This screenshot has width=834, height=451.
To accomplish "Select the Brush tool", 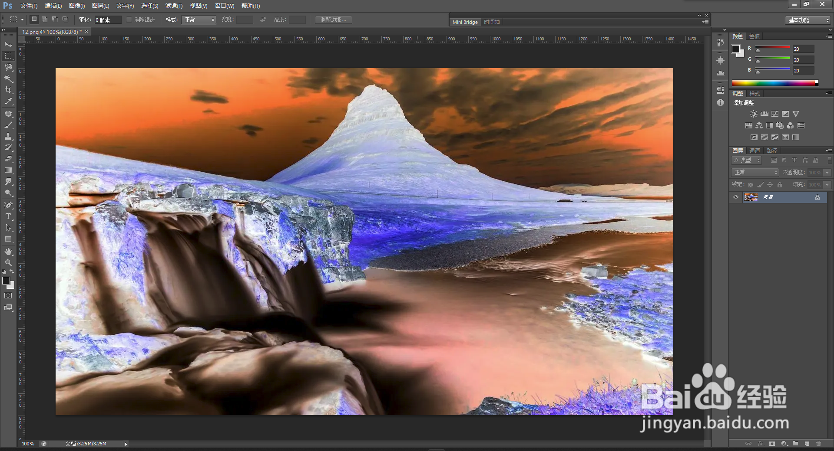I will (x=8, y=125).
